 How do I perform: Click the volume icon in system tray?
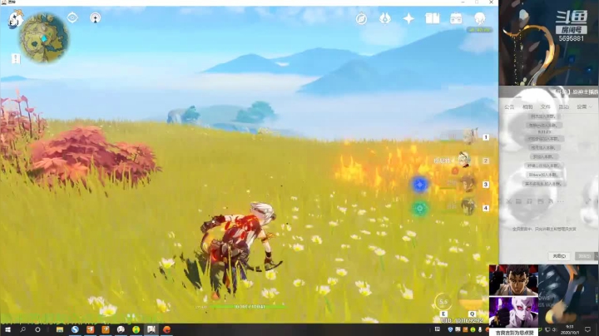pyautogui.click(x=554, y=329)
